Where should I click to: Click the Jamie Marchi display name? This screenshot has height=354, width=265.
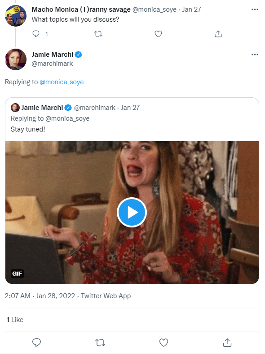[53, 54]
